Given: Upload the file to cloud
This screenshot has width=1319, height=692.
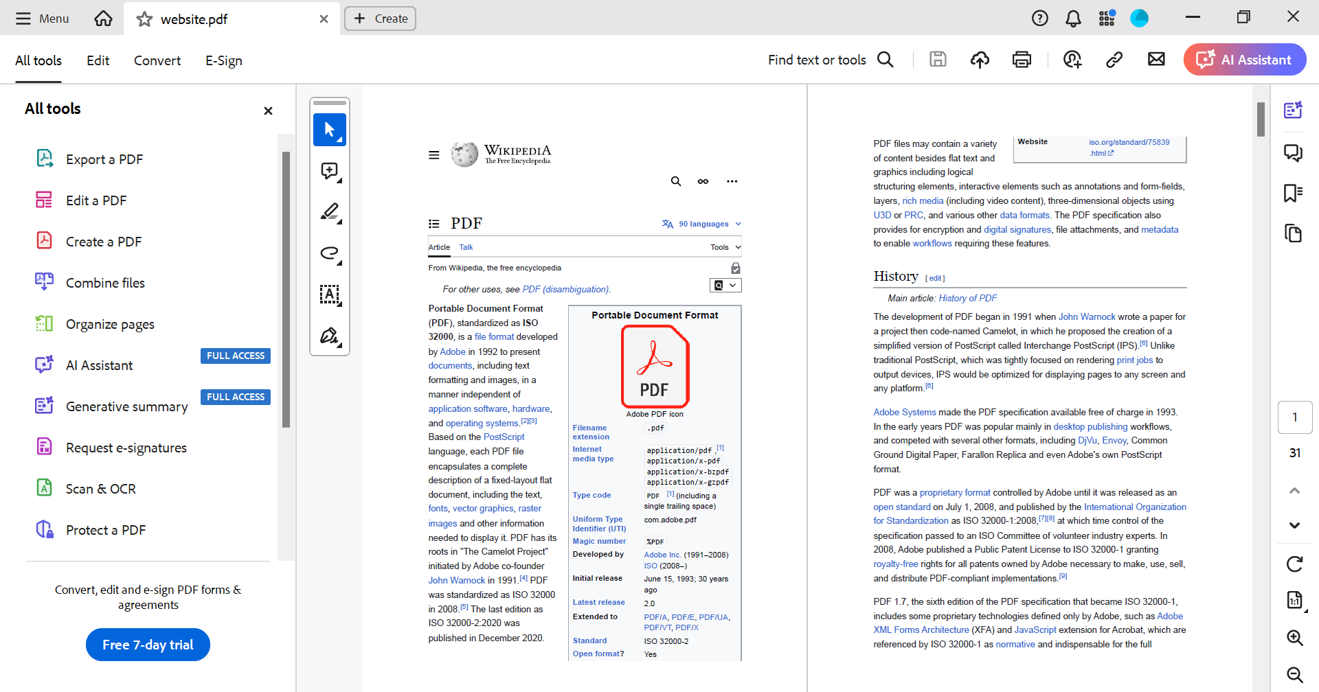Looking at the screenshot, I should pyautogui.click(x=980, y=60).
